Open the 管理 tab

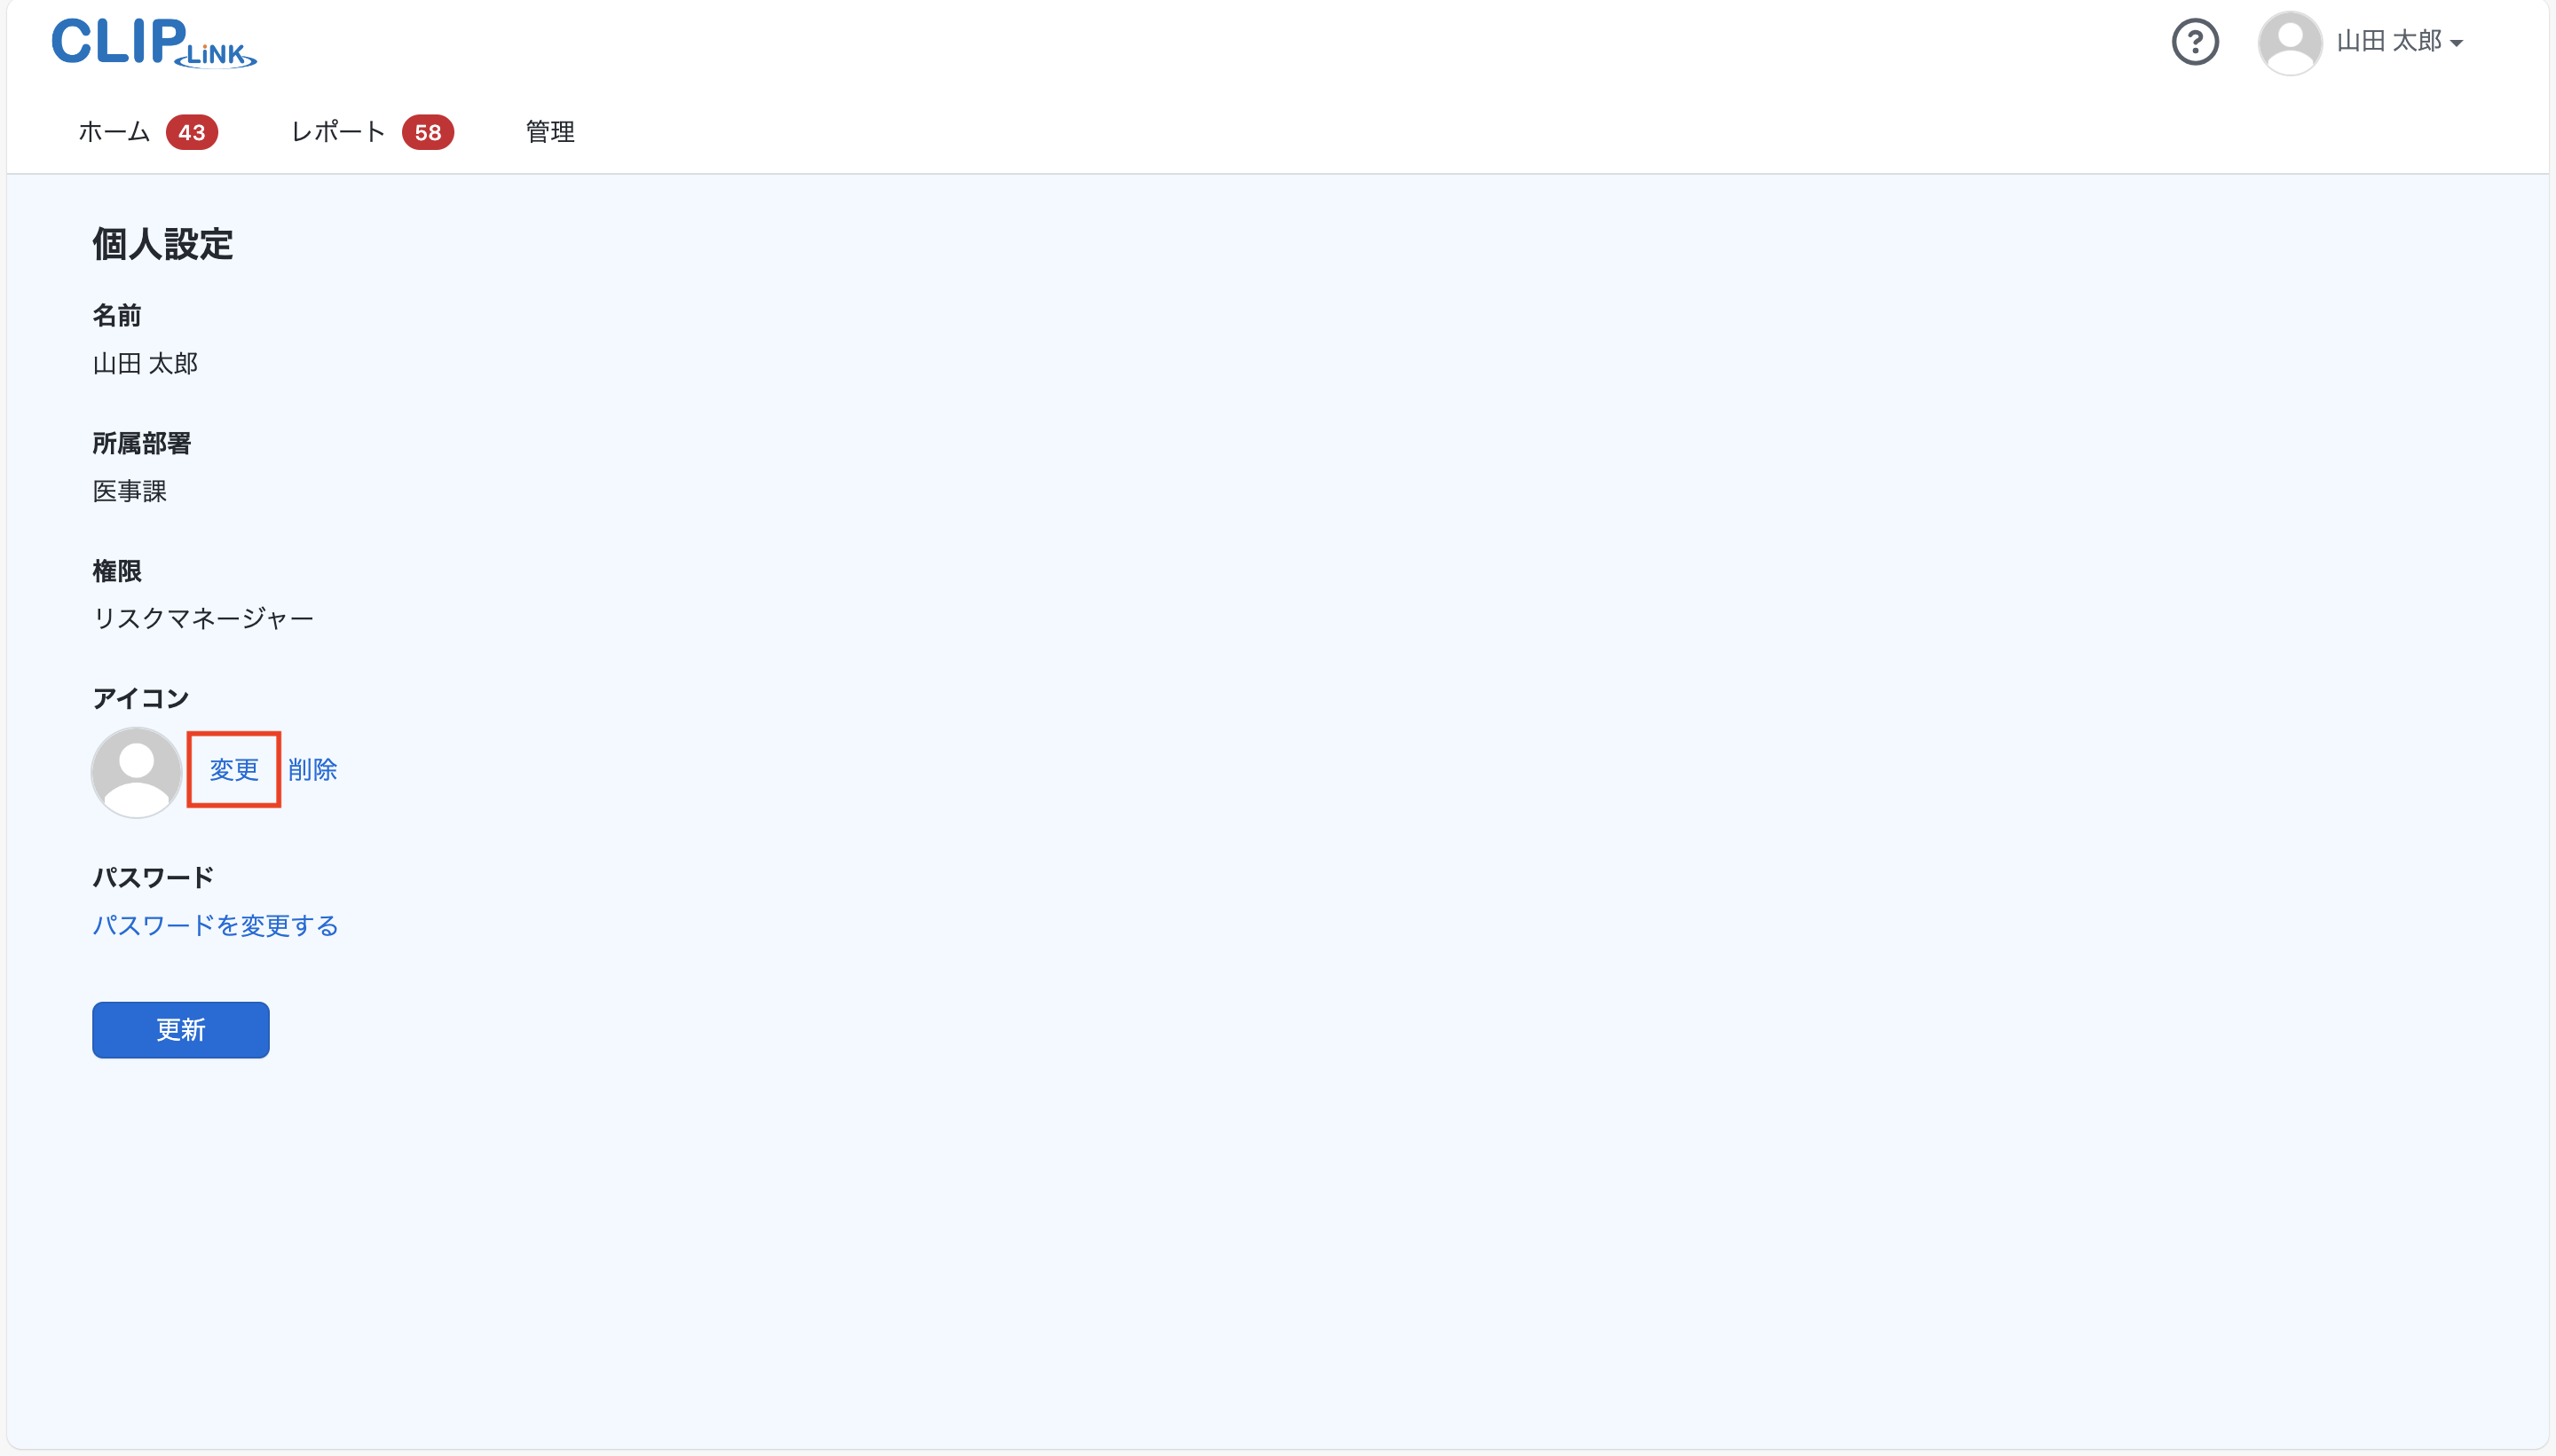(x=550, y=132)
